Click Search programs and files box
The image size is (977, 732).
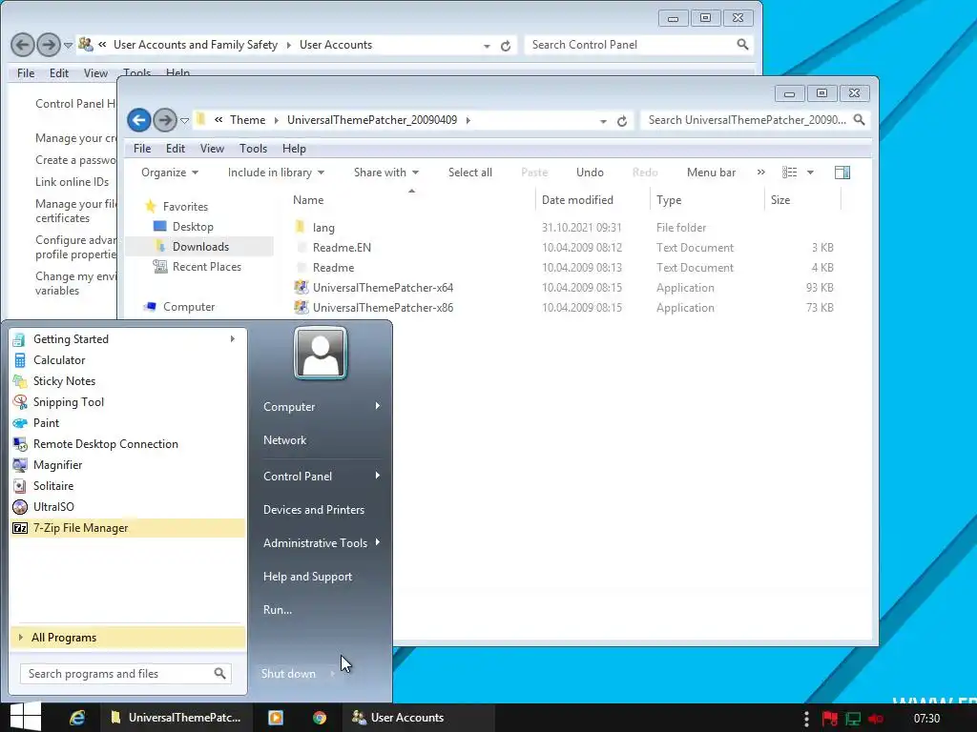pos(125,674)
